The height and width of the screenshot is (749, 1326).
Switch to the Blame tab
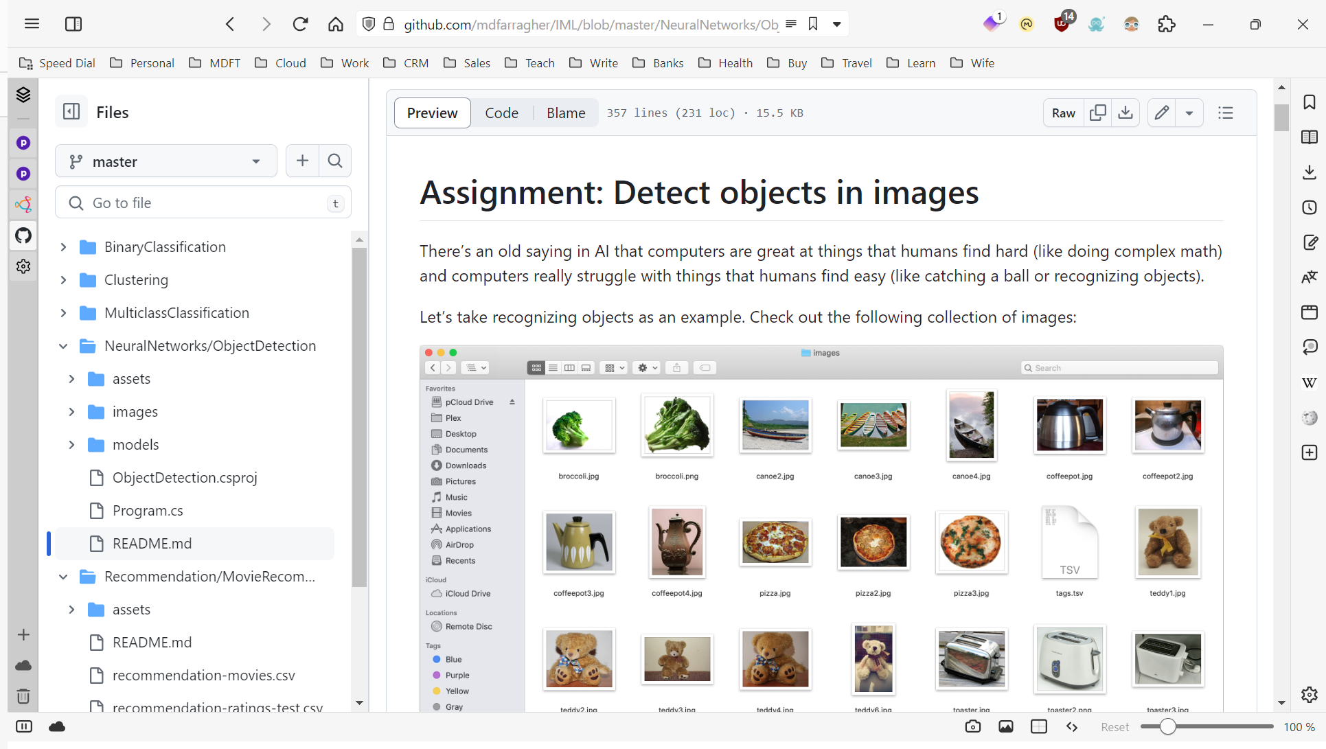[566, 113]
